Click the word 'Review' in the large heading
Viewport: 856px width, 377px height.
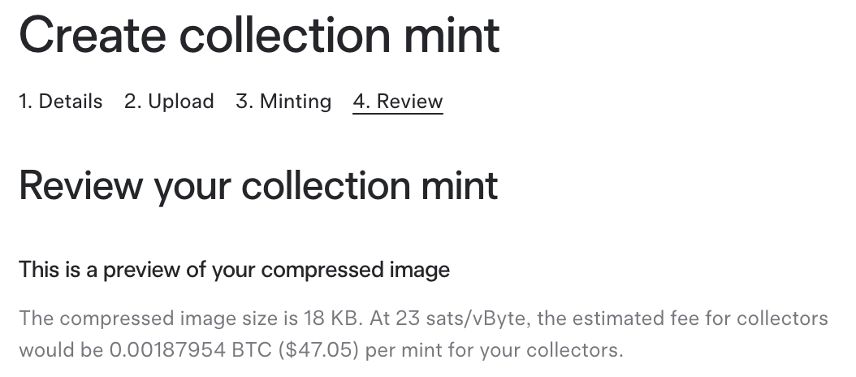point(80,186)
